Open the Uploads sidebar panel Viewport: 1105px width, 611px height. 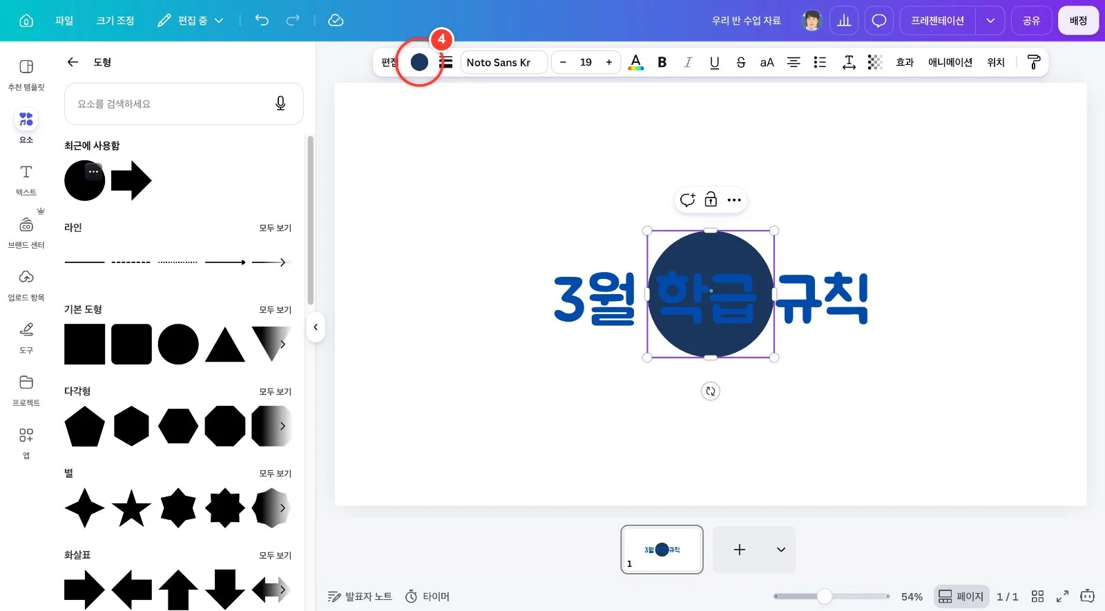click(x=26, y=284)
